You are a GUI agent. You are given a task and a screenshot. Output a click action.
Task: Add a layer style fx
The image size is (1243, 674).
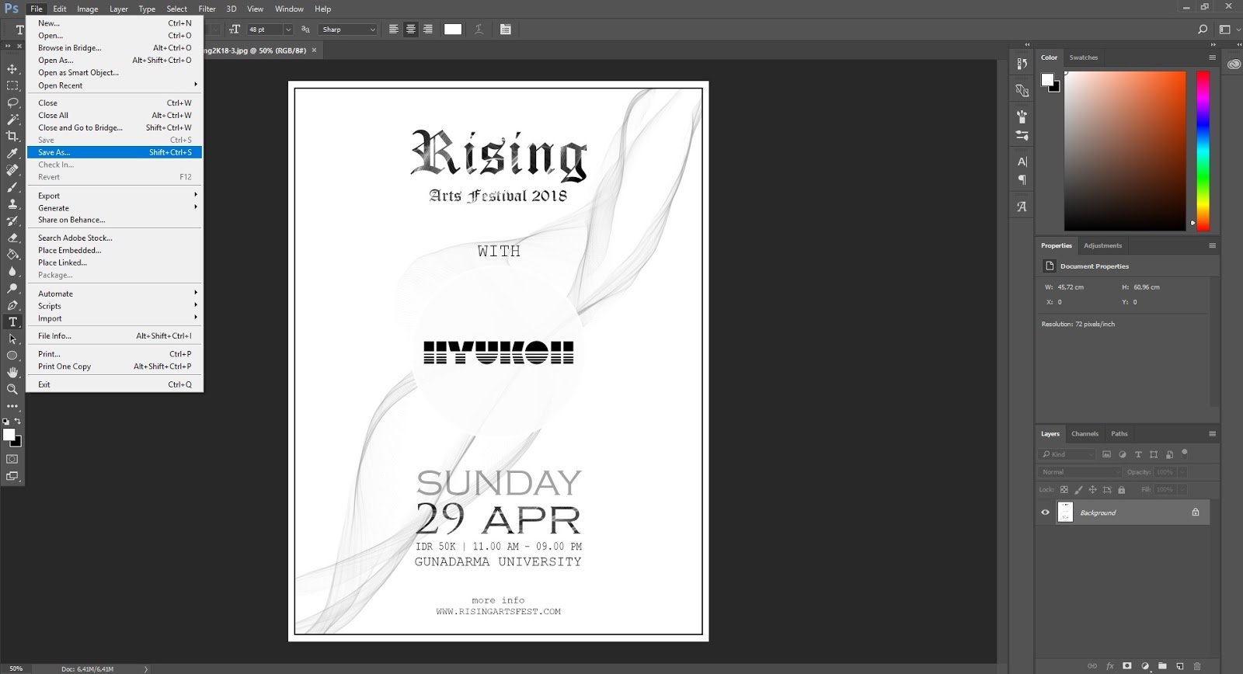(x=1110, y=666)
